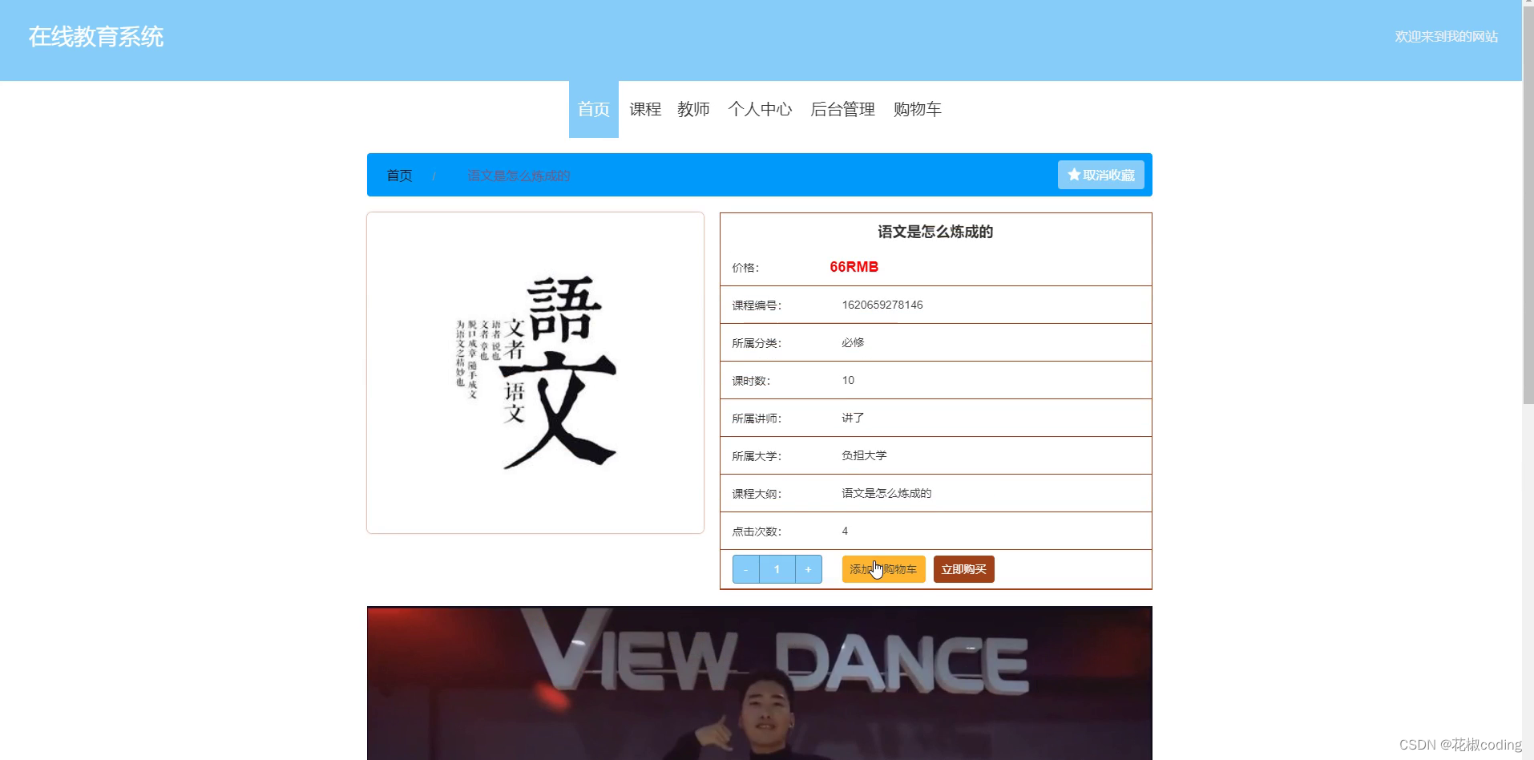The width and height of the screenshot is (1534, 760).
Task: Navigate to 后台管理 admin panel
Action: click(842, 109)
